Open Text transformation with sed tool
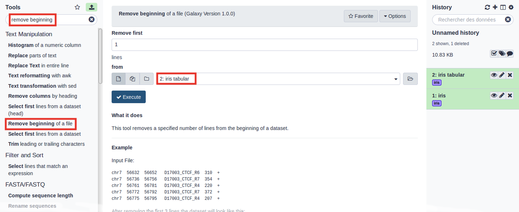The image size is (519, 212). pyautogui.click(x=42, y=86)
